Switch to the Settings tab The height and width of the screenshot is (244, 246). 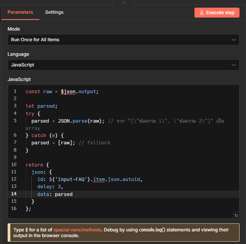coord(54,12)
